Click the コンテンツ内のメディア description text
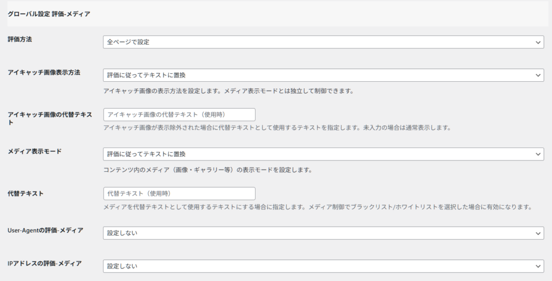Screen dimensions: 552x281 (x=208, y=170)
